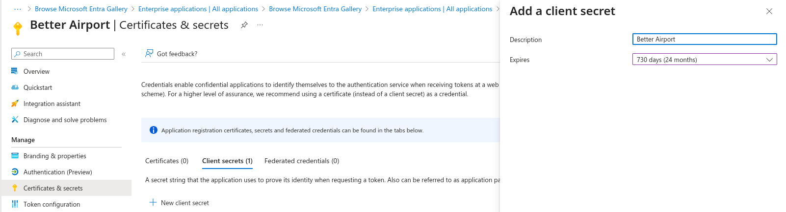786x212 pixels.
Task: Open Branding & properties
Action: (54, 156)
